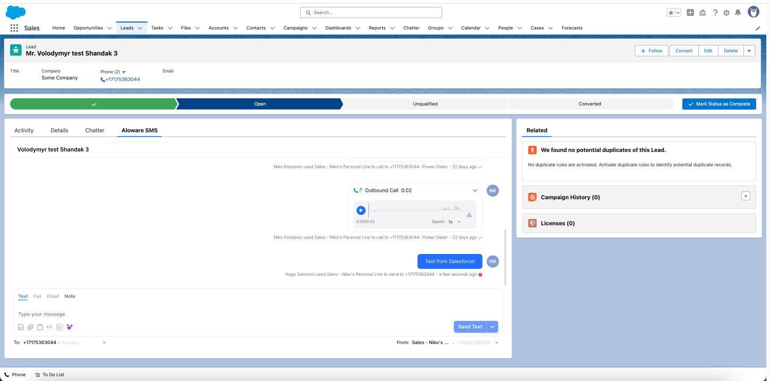Open the Setup gear icon

tap(726, 12)
